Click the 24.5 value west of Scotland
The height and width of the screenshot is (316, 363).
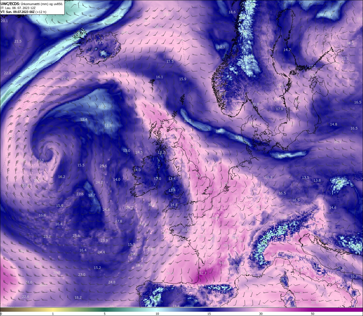pos(139,152)
